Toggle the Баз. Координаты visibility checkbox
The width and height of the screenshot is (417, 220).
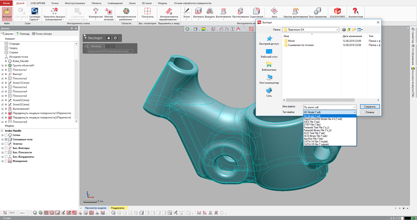[6, 157]
